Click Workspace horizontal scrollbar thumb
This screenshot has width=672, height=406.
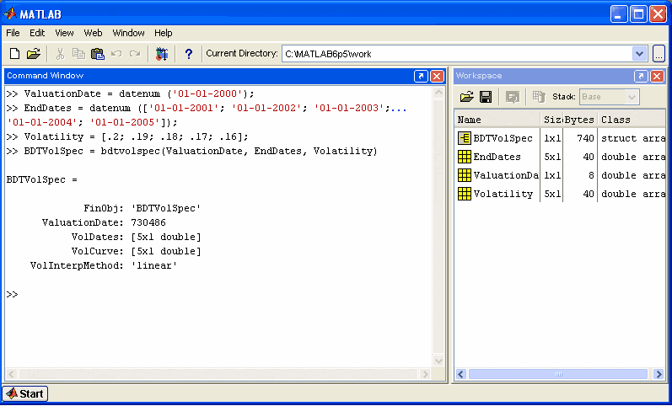(558, 374)
